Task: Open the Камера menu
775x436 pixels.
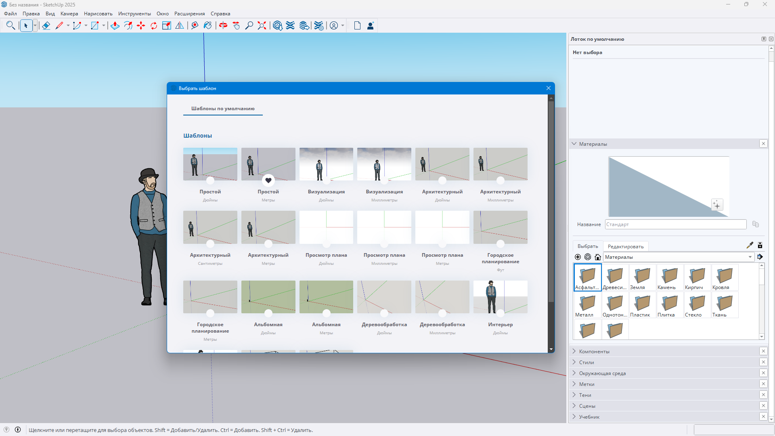Action: [x=69, y=14]
